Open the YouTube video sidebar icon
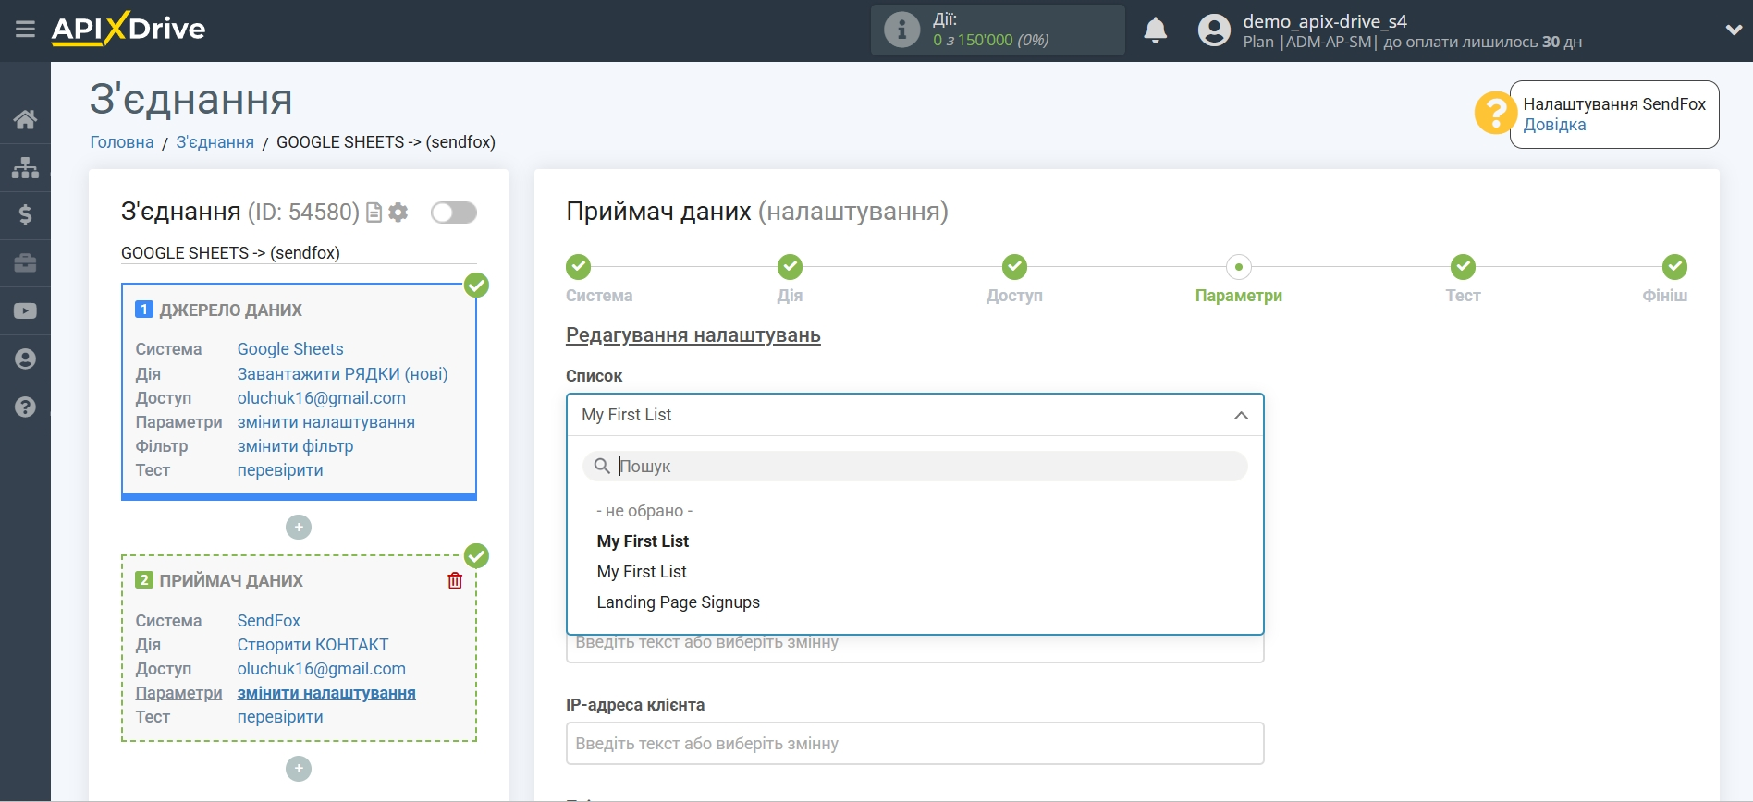Image resolution: width=1753 pixels, height=802 pixels. (x=25, y=311)
